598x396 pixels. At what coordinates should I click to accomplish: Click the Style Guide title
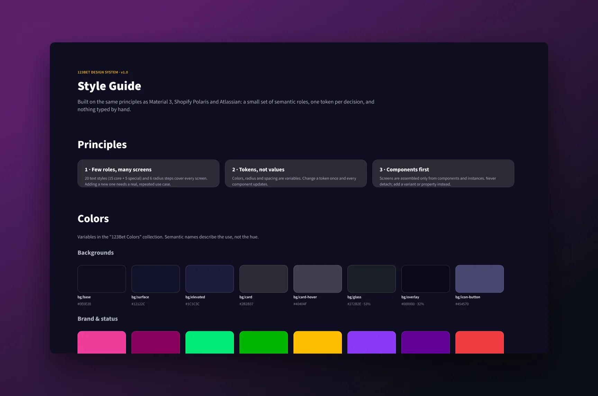[109, 86]
